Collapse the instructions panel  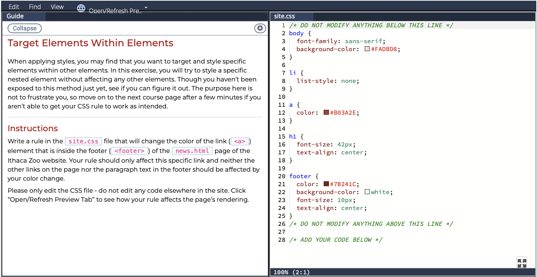point(24,28)
